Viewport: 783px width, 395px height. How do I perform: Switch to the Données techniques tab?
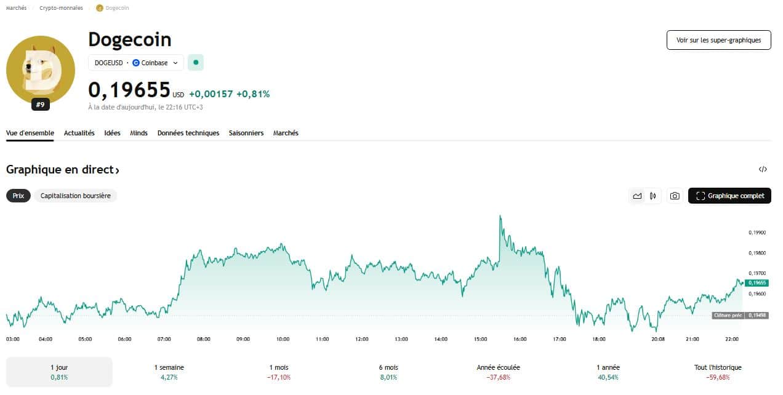[x=188, y=133]
